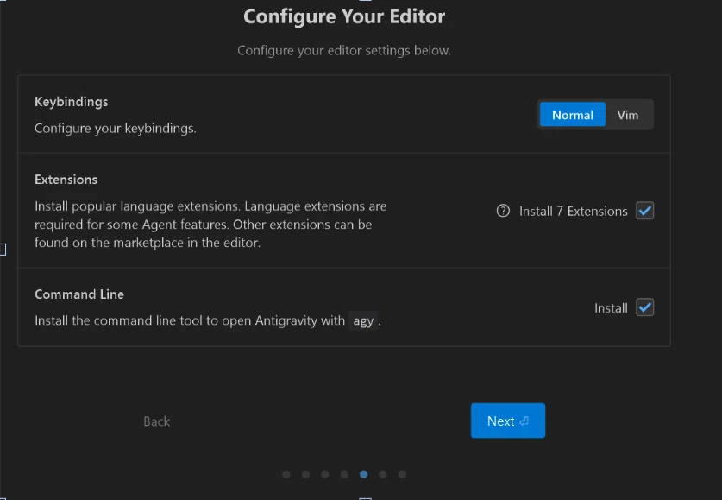Go to the third pagination dot
The width and height of the screenshot is (722, 500).
coord(325,474)
